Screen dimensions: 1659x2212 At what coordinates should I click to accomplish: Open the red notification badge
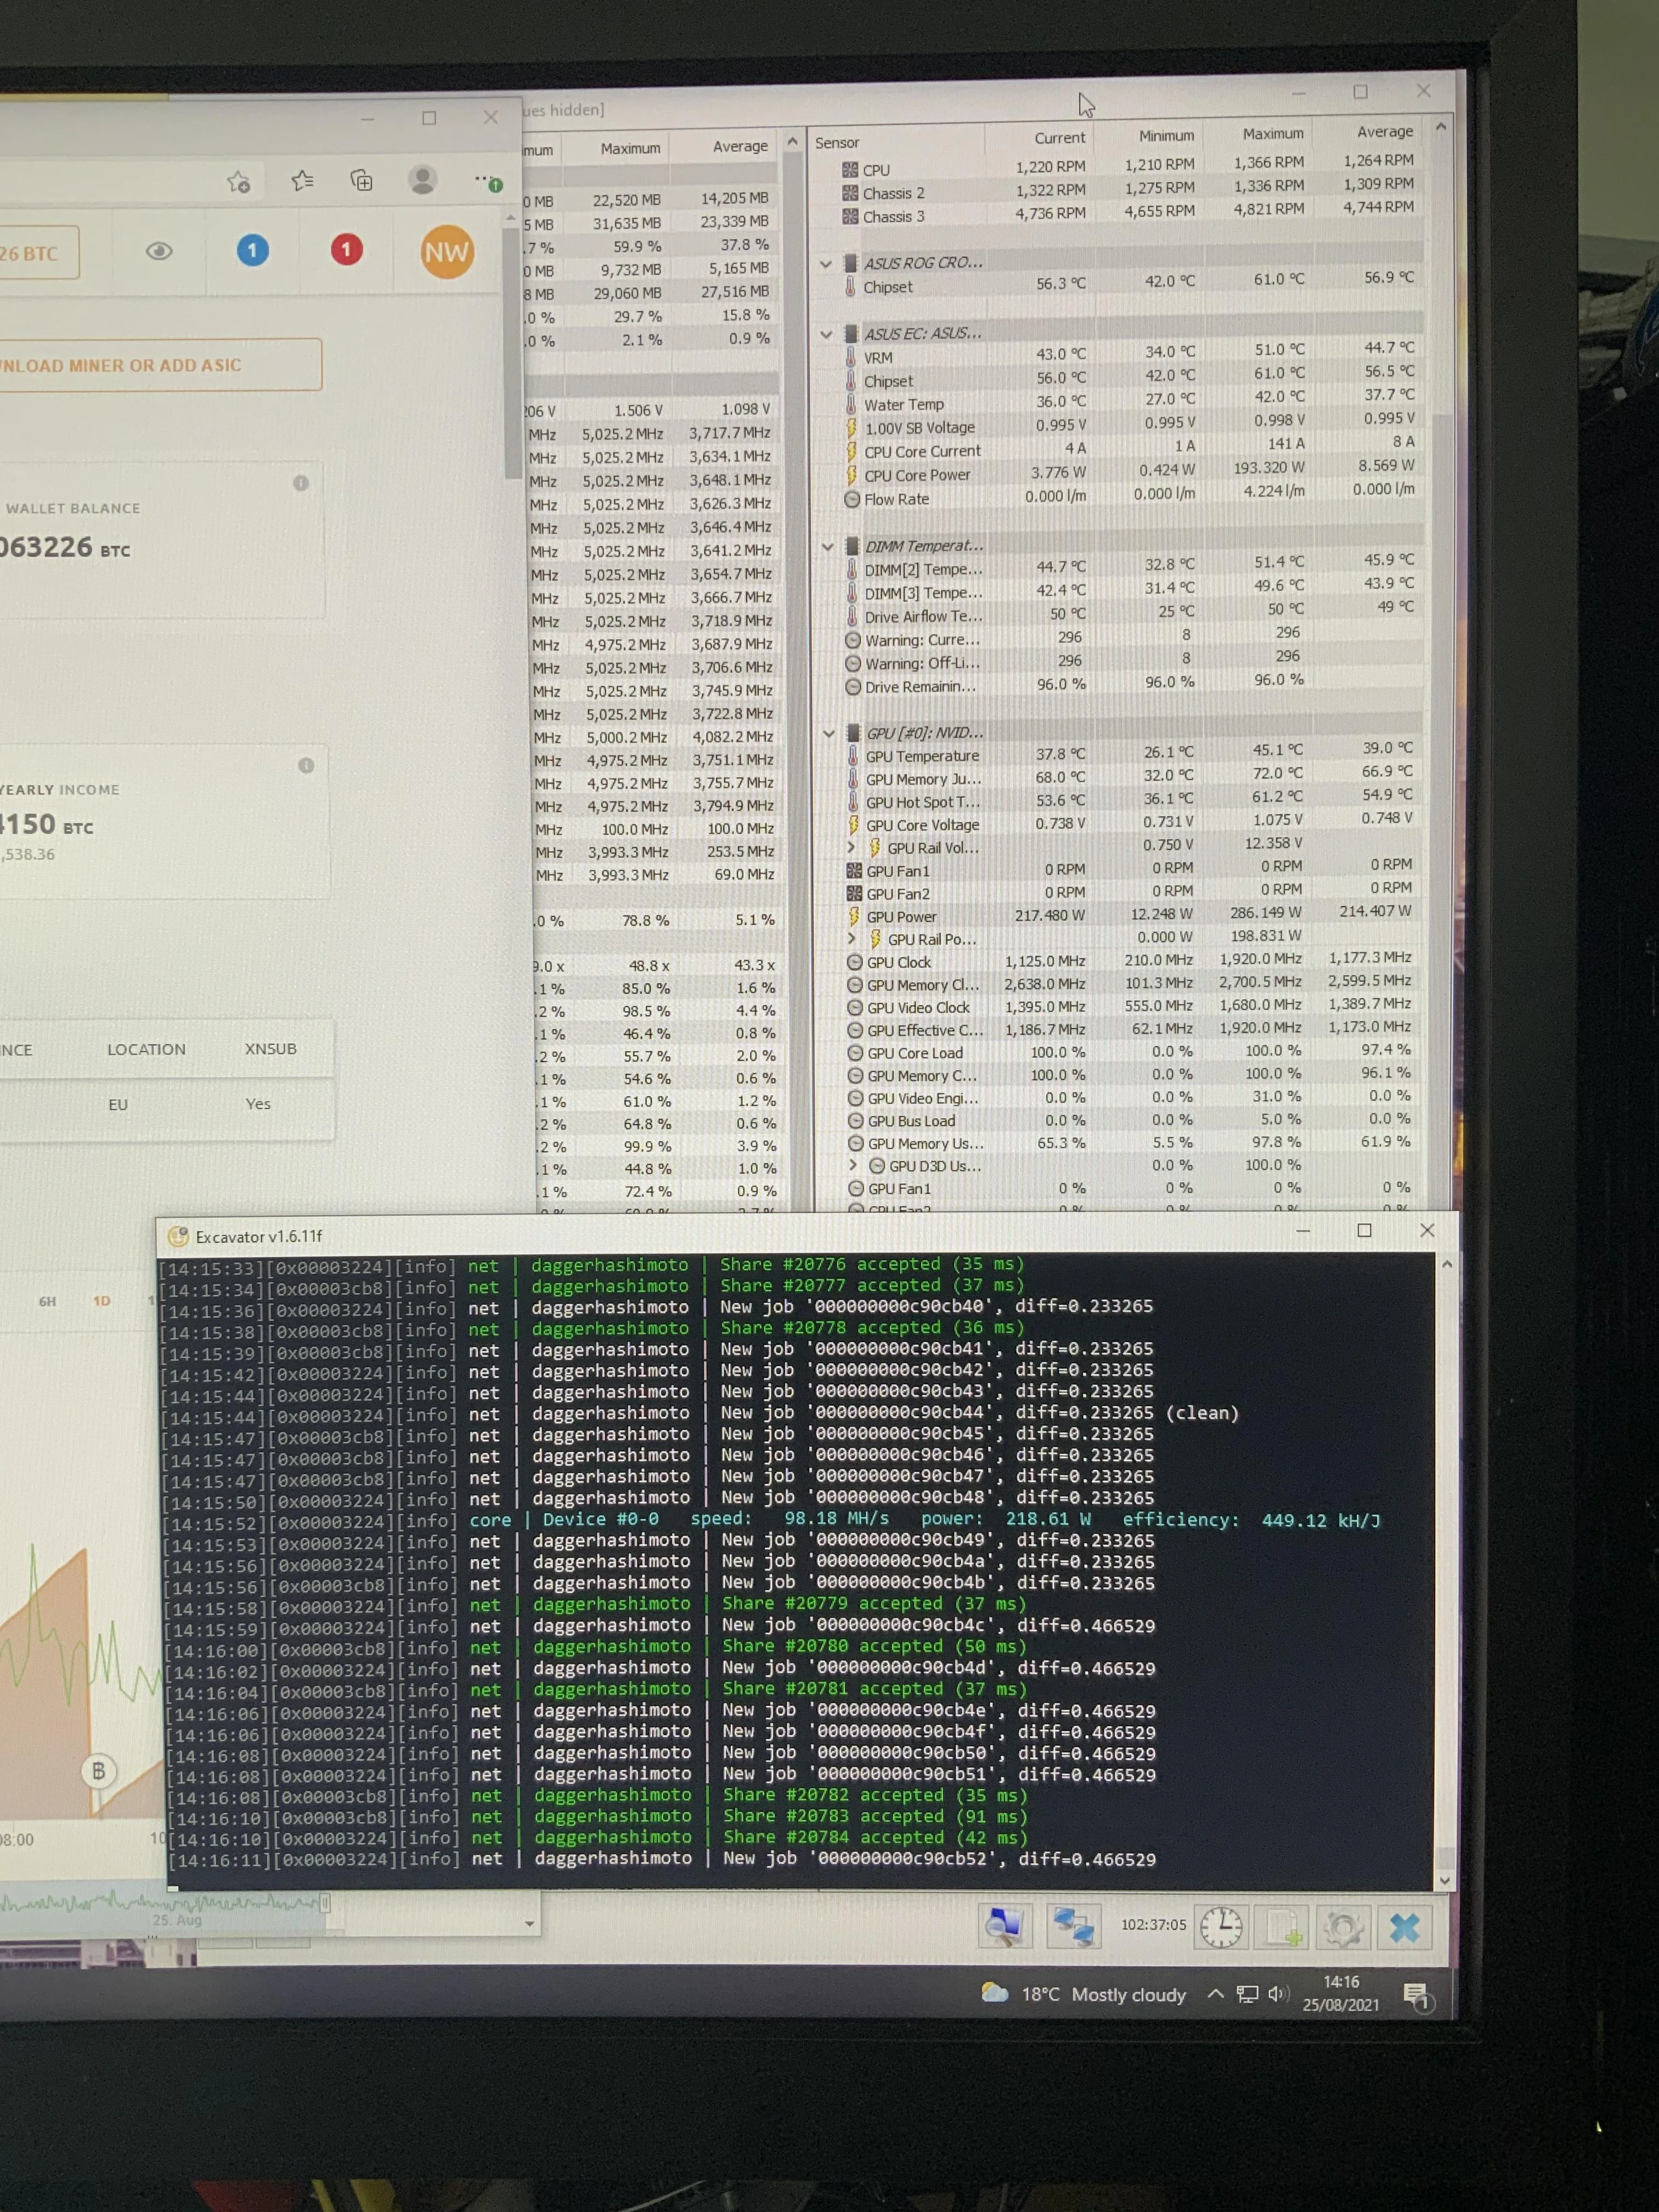(347, 249)
